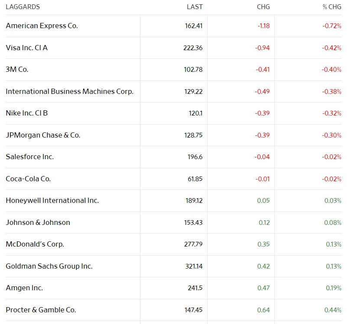
Task: Open the McDonald's Corp. link
Action: pyautogui.click(x=35, y=244)
